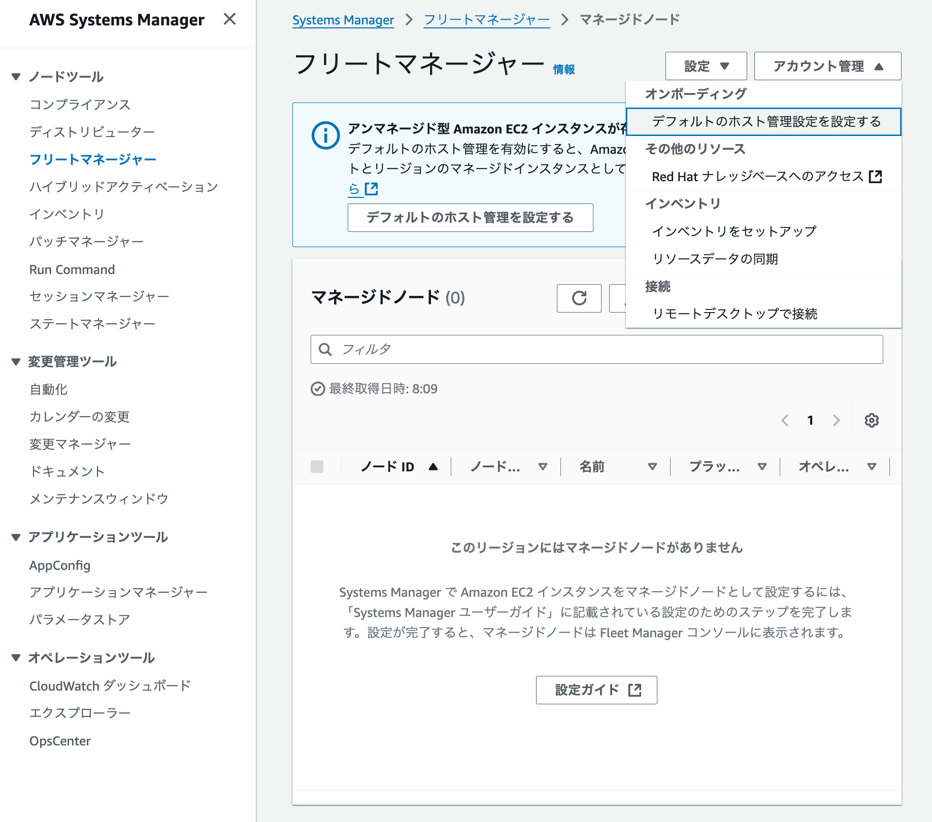
Task: Select リモートデスクトップで接続 menu item
Action: pos(764,314)
